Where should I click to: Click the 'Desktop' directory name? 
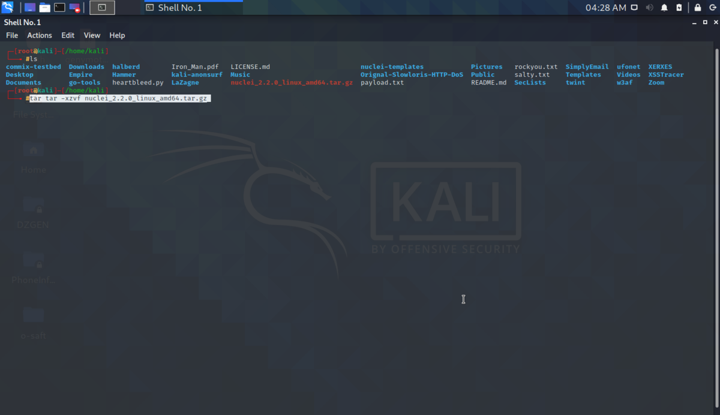pyautogui.click(x=19, y=74)
